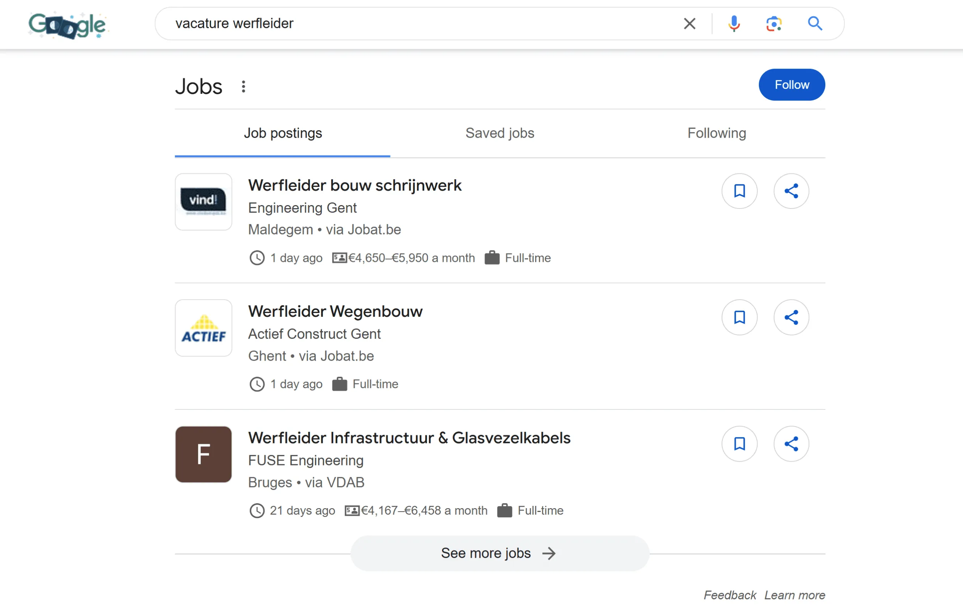Open Werfleider Wegenbouw job title
The height and width of the screenshot is (613, 963).
(x=335, y=312)
